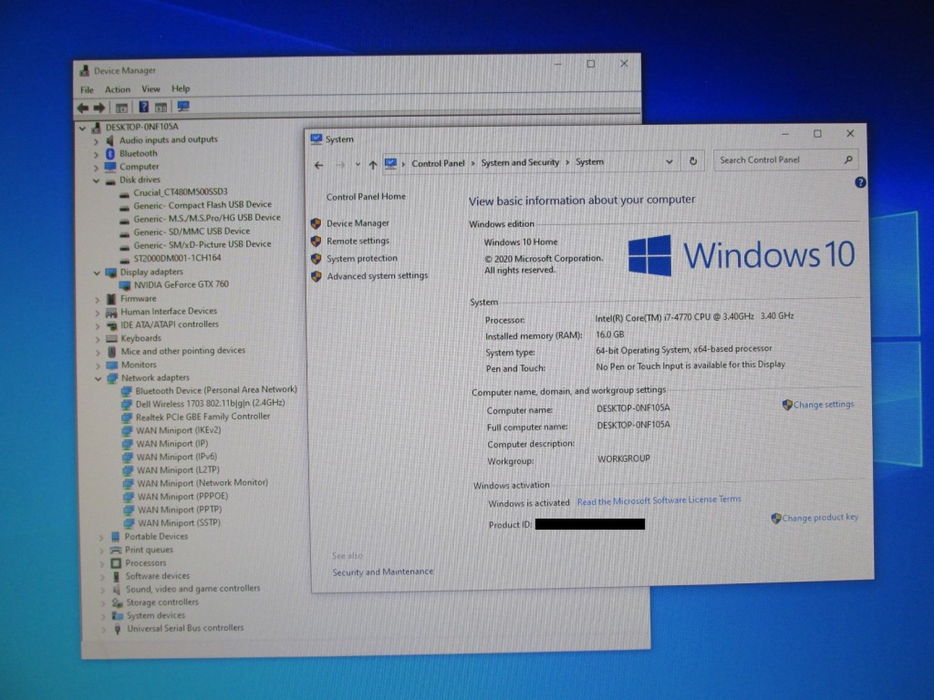Screen dimensions: 934x700
Task: Select Realtek PCIe GBE Family Controller
Action: click(202, 417)
